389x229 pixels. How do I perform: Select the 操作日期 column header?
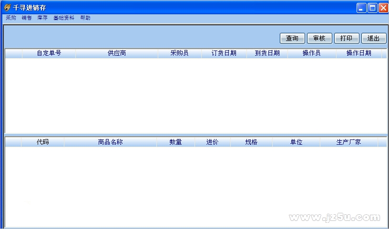359,53
